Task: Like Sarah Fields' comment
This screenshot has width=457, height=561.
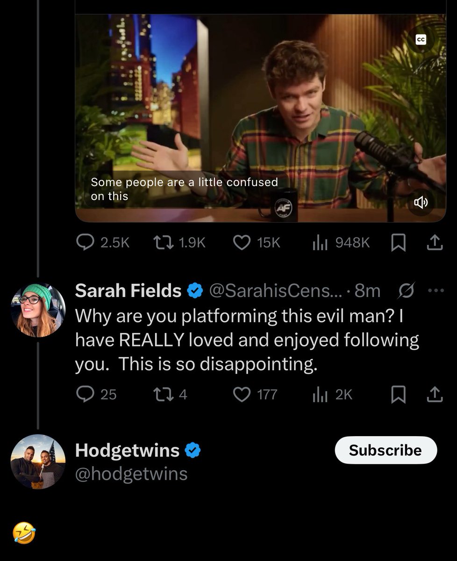Action: pyautogui.click(x=242, y=395)
